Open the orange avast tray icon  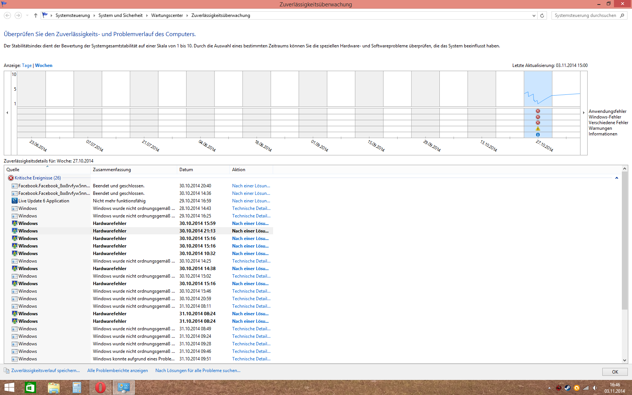(577, 388)
